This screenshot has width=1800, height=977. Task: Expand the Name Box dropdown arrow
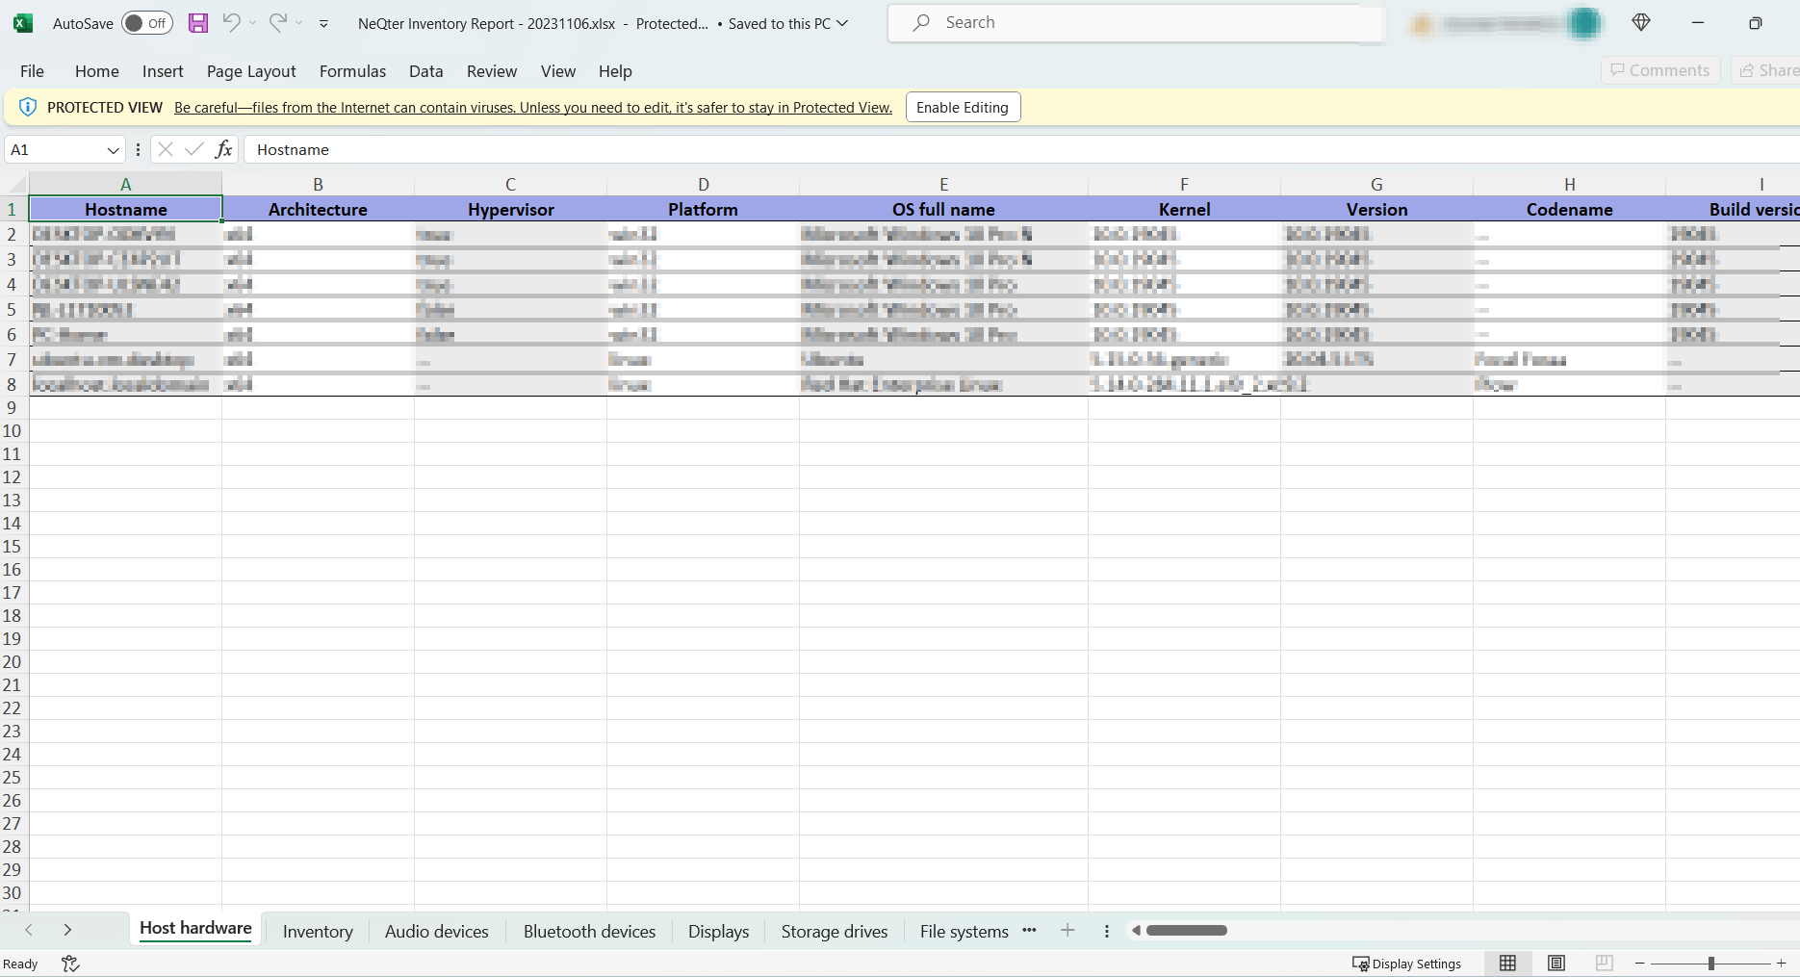[113, 150]
